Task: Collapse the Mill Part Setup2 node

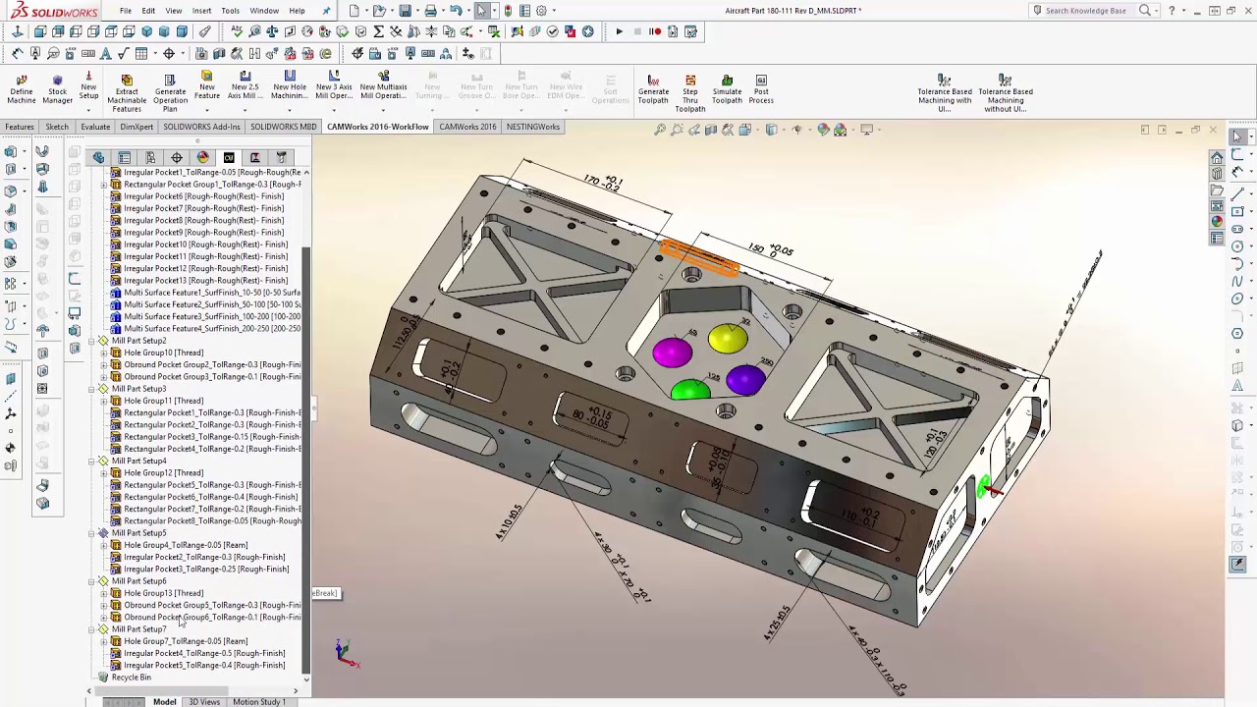Action: [x=91, y=341]
